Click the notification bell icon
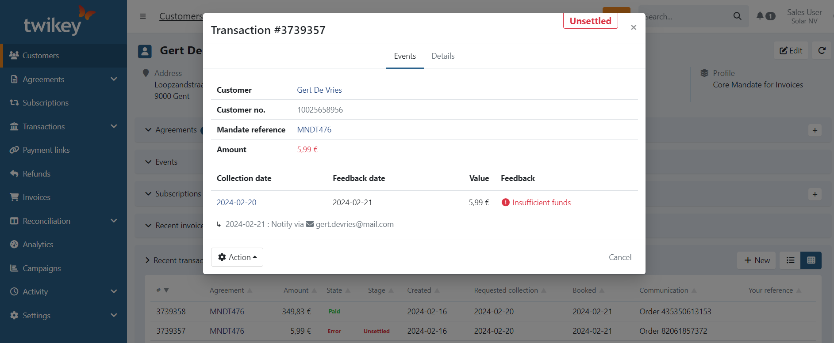The image size is (834, 343). point(760,16)
